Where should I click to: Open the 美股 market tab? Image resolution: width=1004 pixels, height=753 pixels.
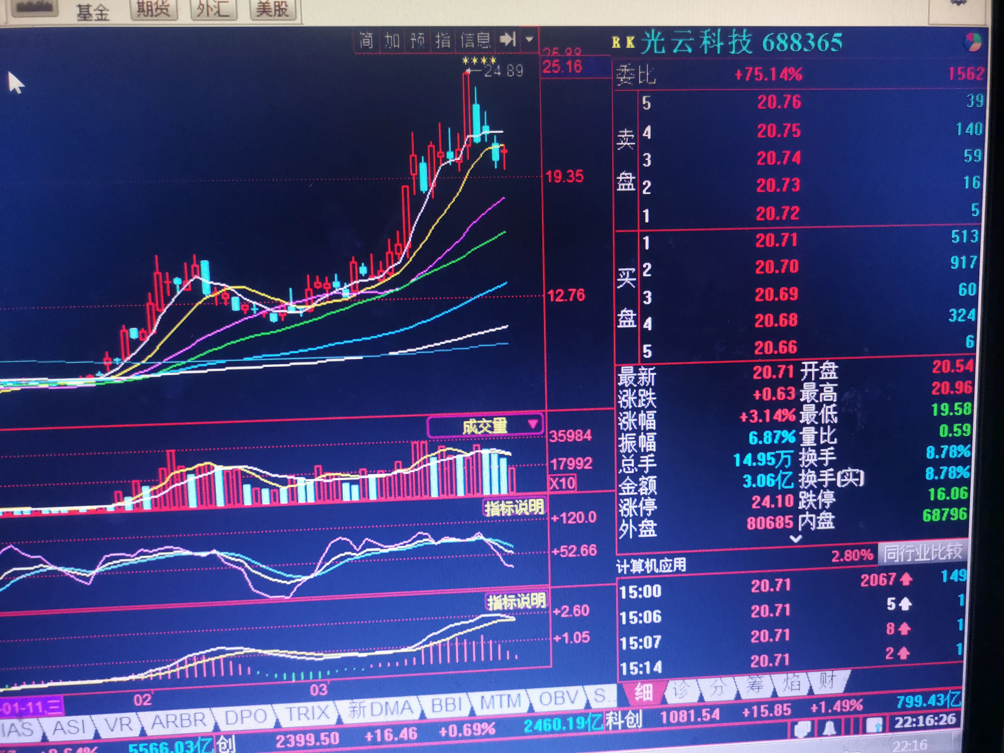tap(272, 9)
